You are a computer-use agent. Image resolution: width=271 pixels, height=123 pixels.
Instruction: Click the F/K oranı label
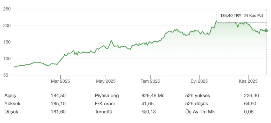tap(105, 104)
